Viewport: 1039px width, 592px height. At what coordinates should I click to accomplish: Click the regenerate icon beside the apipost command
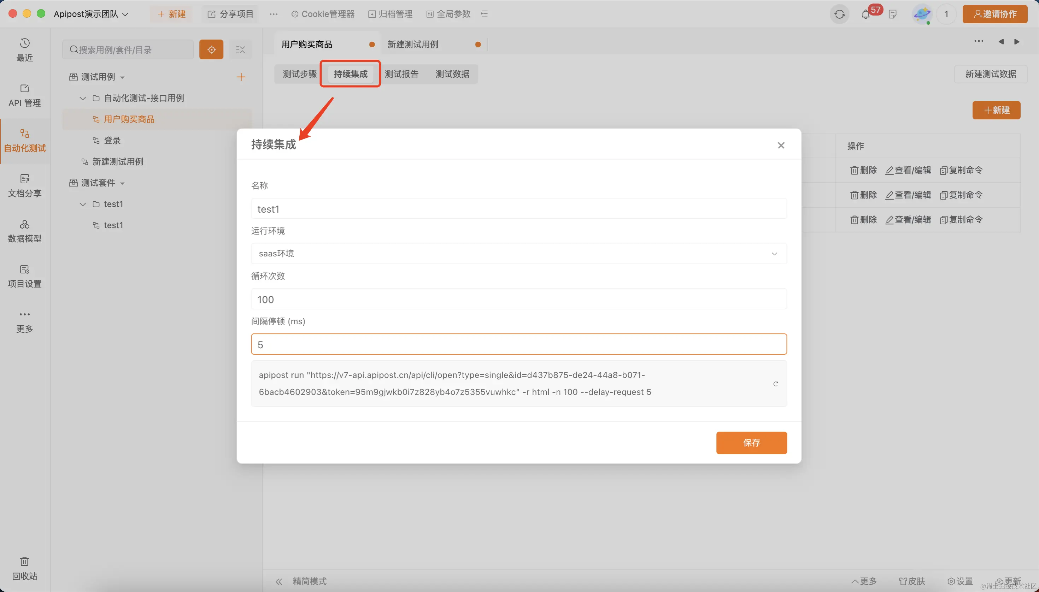[775, 384]
